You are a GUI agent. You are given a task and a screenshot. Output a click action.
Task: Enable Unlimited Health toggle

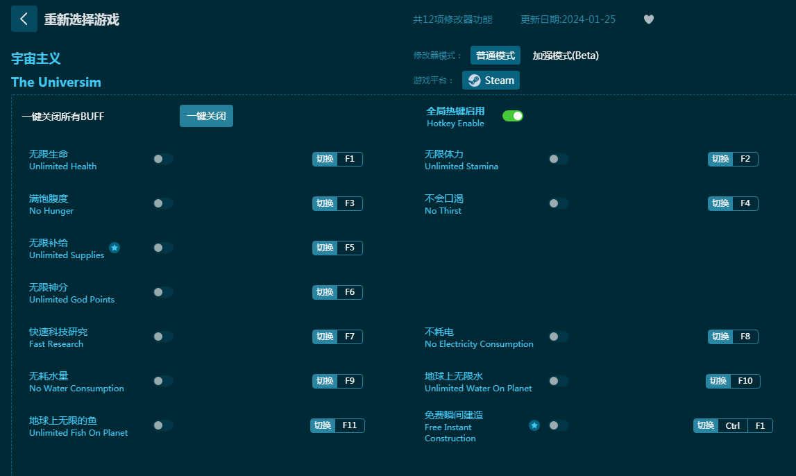[163, 159]
